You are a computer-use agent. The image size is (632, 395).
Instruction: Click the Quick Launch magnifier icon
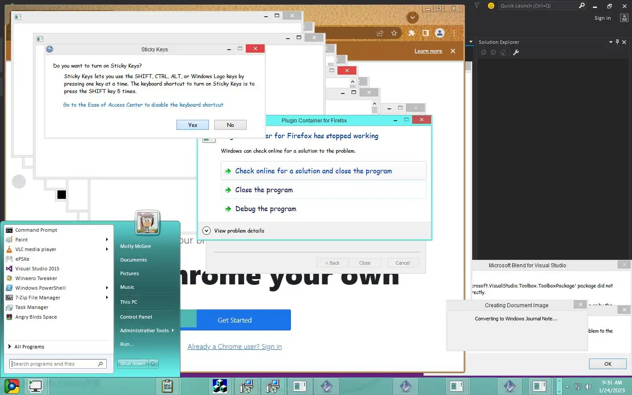coord(582,5)
